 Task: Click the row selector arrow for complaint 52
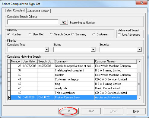tap(9, 97)
